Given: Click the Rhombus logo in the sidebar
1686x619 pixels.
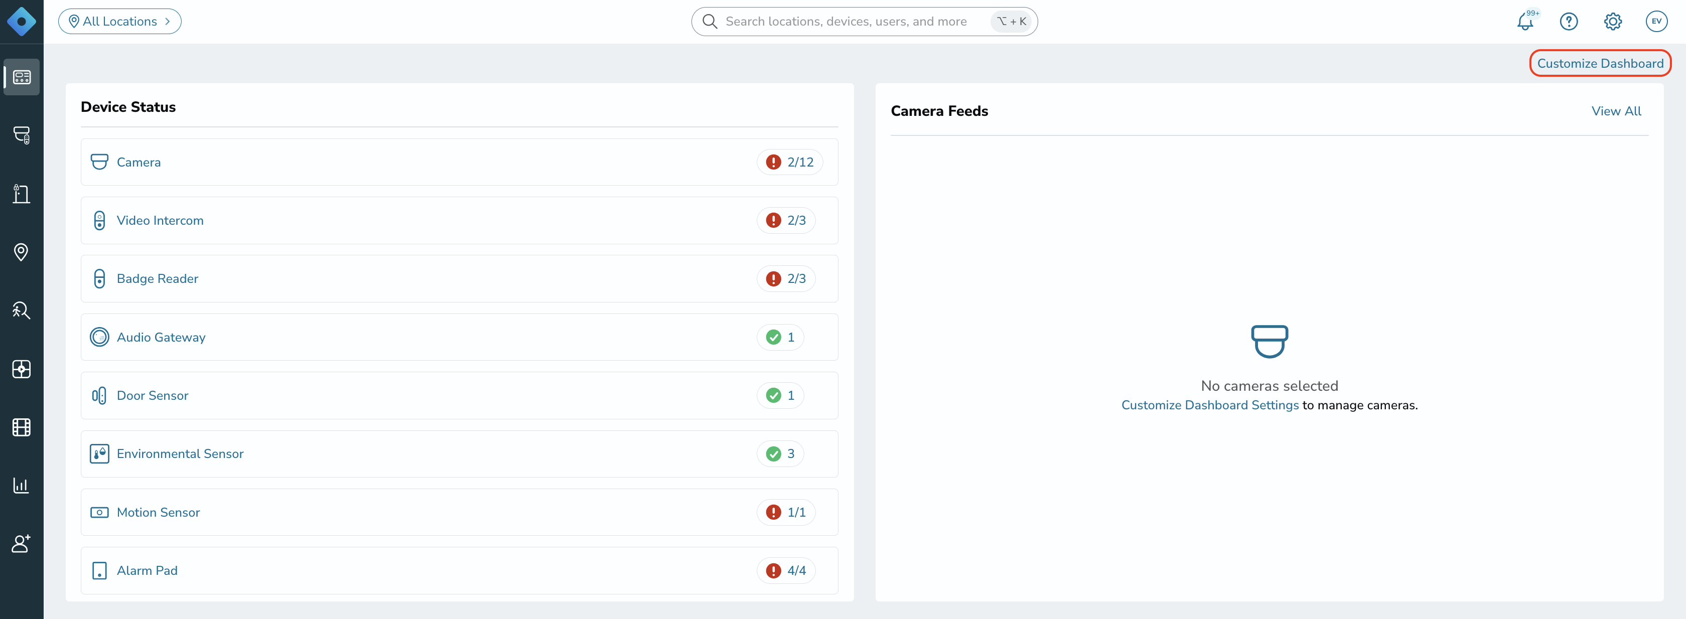Looking at the screenshot, I should pyautogui.click(x=22, y=22).
